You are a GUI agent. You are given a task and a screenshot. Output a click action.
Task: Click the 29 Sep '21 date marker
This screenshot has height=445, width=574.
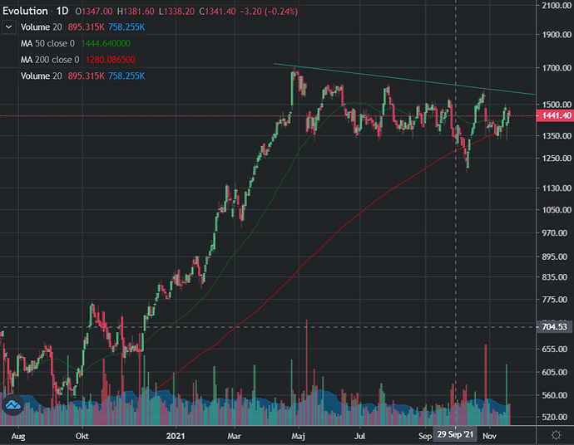[455, 435]
